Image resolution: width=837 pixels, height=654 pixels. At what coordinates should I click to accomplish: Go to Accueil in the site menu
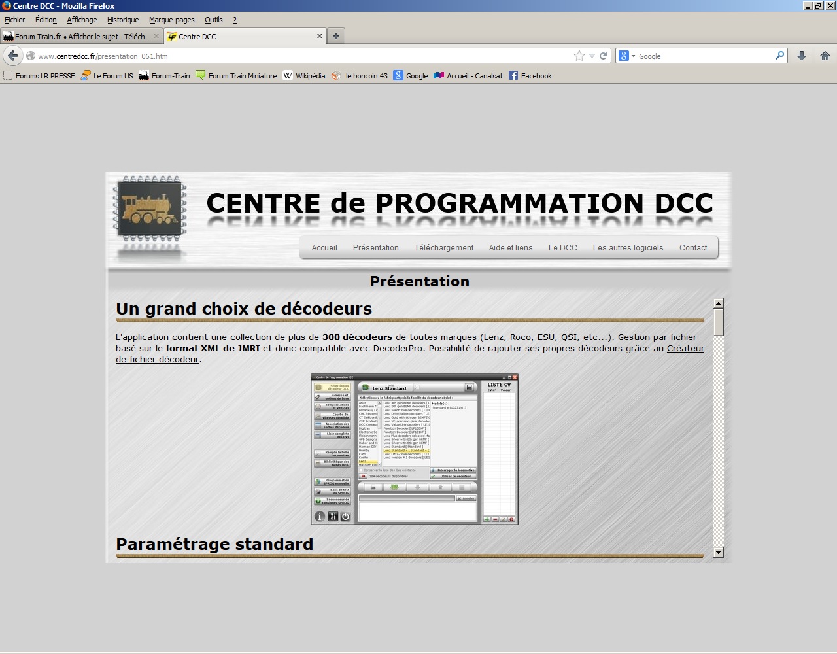pyautogui.click(x=324, y=248)
